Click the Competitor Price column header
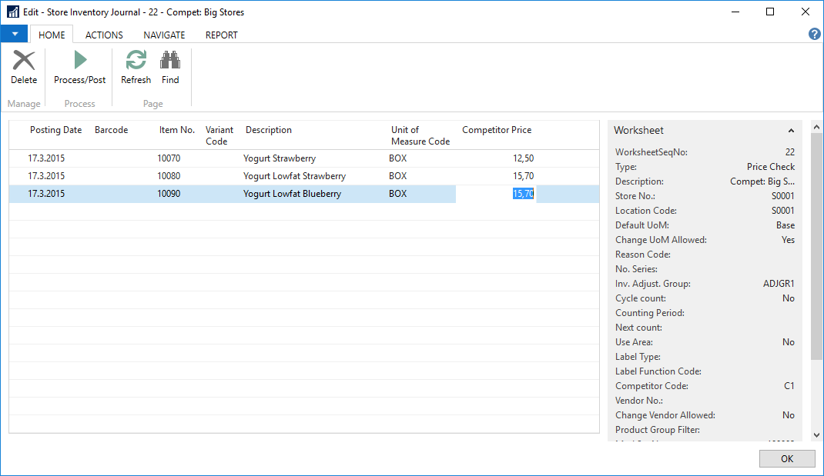 point(497,130)
